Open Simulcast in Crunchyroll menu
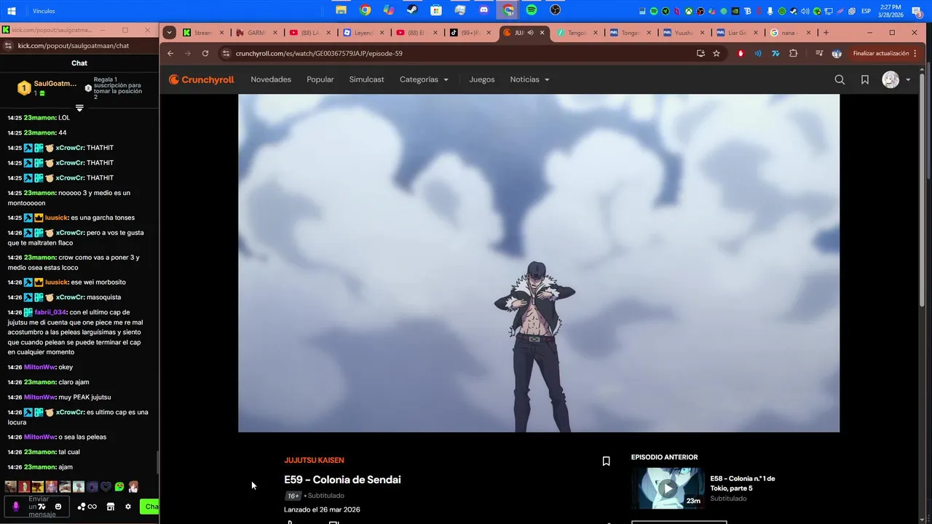The width and height of the screenshot is (932, 524). [x=366, y=79]
